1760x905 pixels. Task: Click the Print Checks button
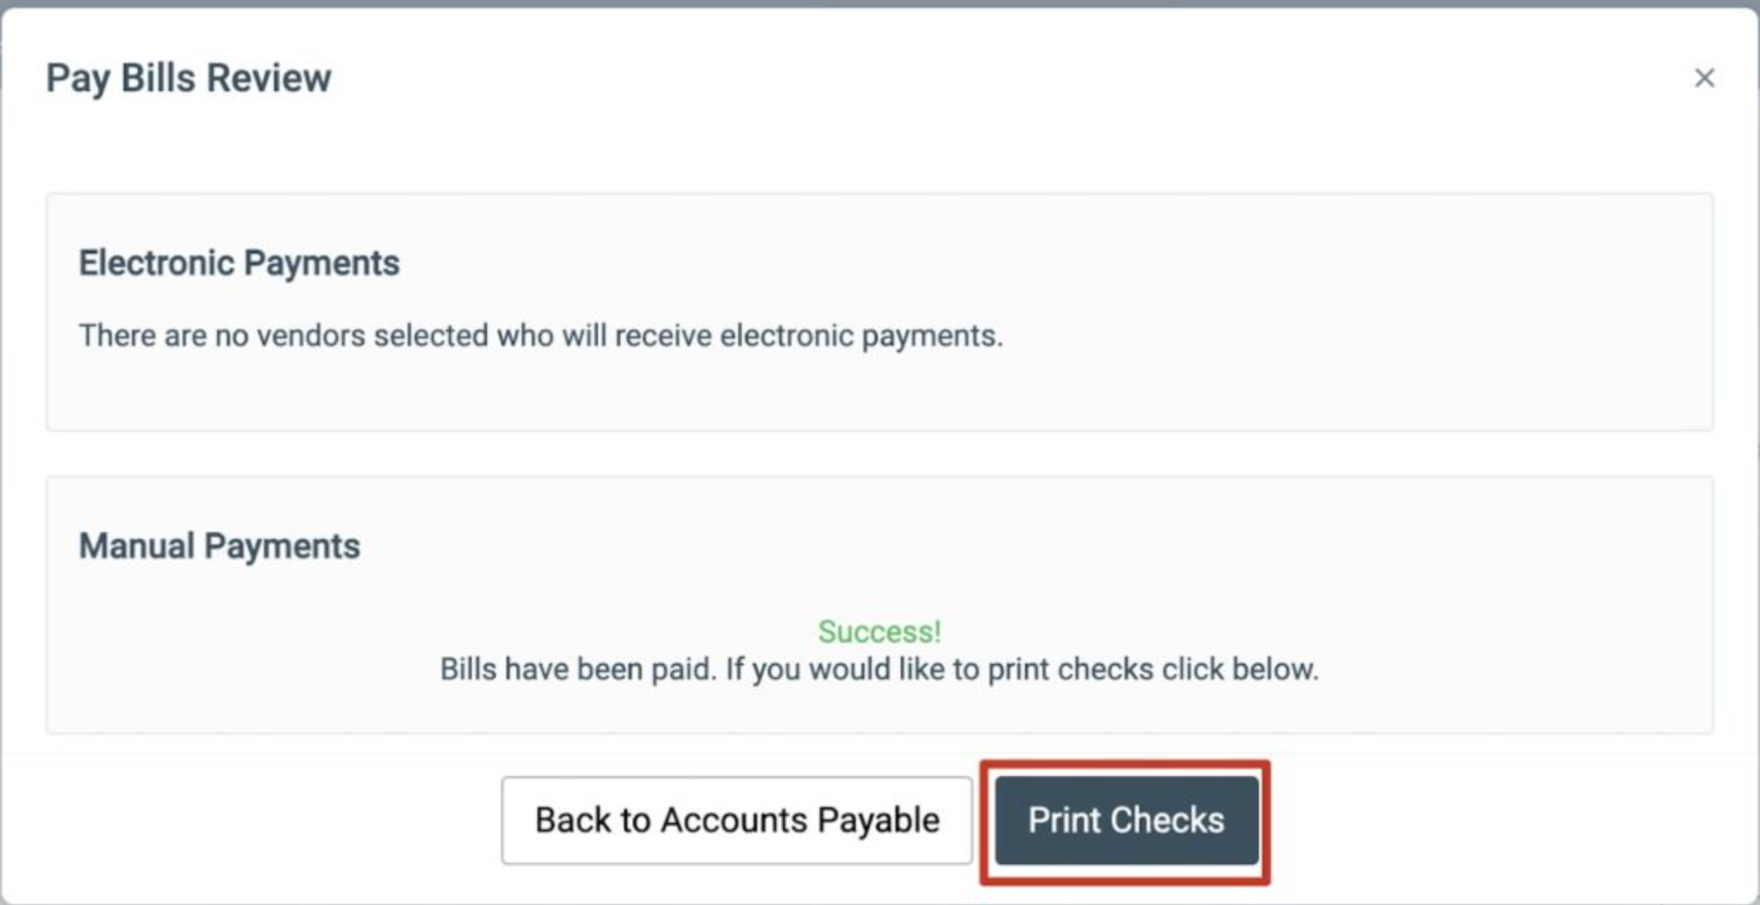pyautogui.click(x=1126, y=820)
